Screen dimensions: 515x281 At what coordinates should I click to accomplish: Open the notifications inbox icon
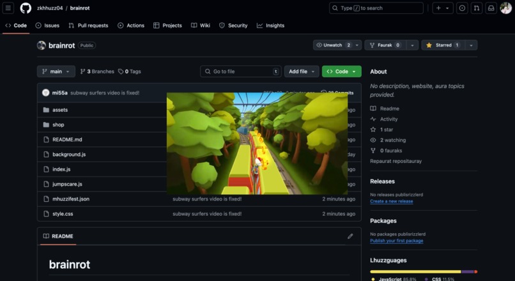tap(491, 8)
